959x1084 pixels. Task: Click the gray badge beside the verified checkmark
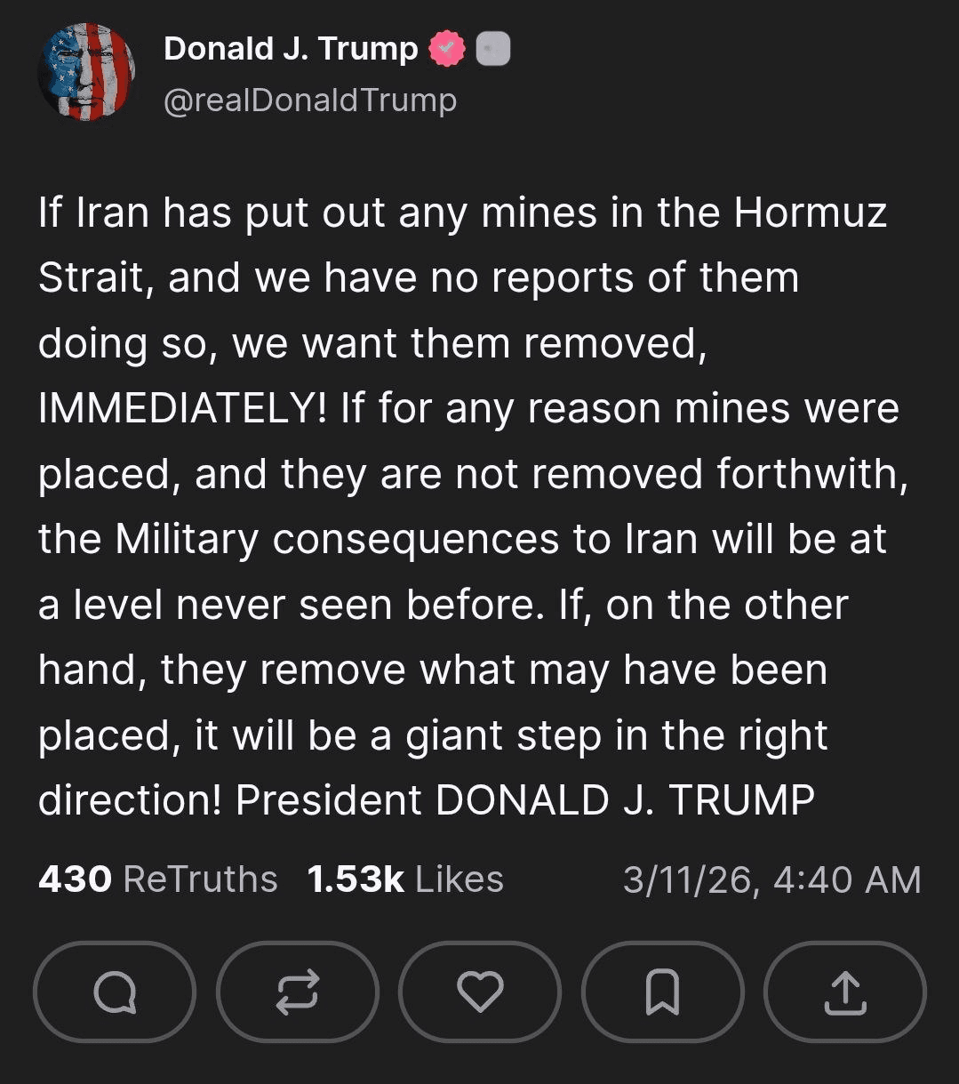point(493,50)
